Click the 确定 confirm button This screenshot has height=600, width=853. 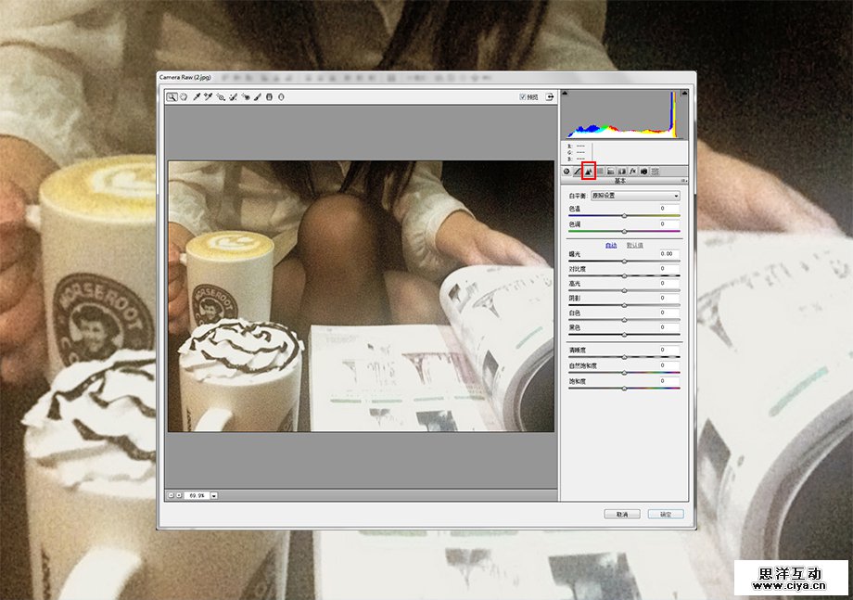(x=666, y=514)
